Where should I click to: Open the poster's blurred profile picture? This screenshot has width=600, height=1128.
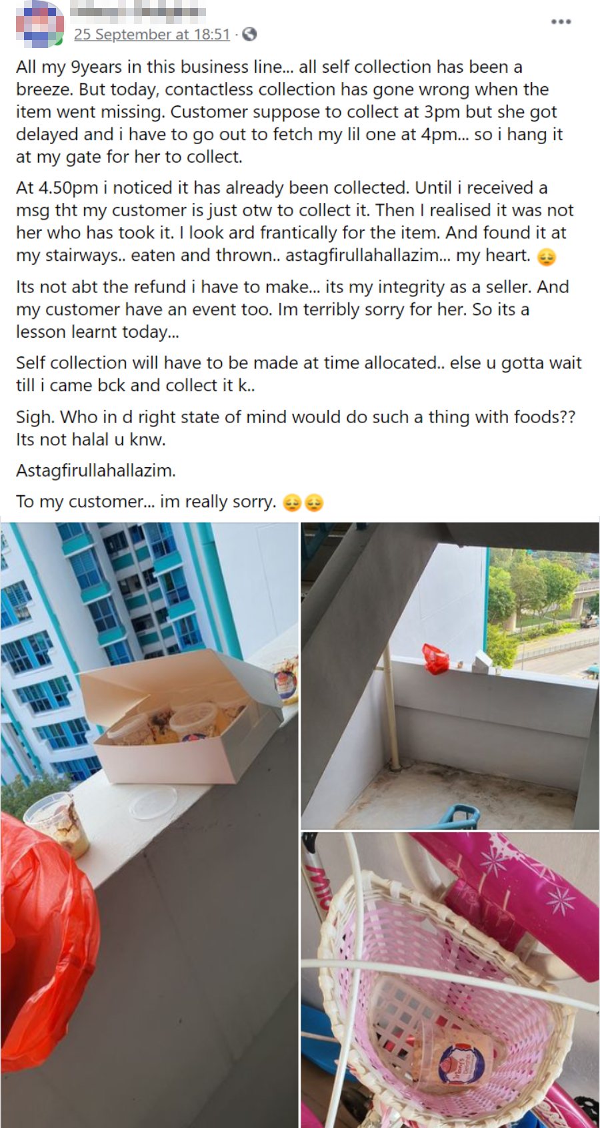39,24
